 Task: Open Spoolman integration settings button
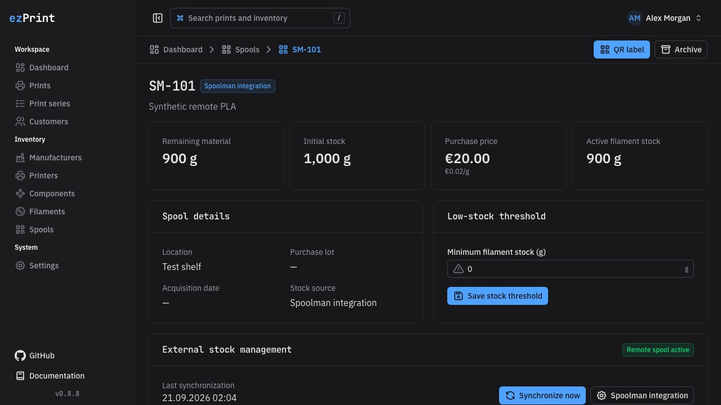642,395
